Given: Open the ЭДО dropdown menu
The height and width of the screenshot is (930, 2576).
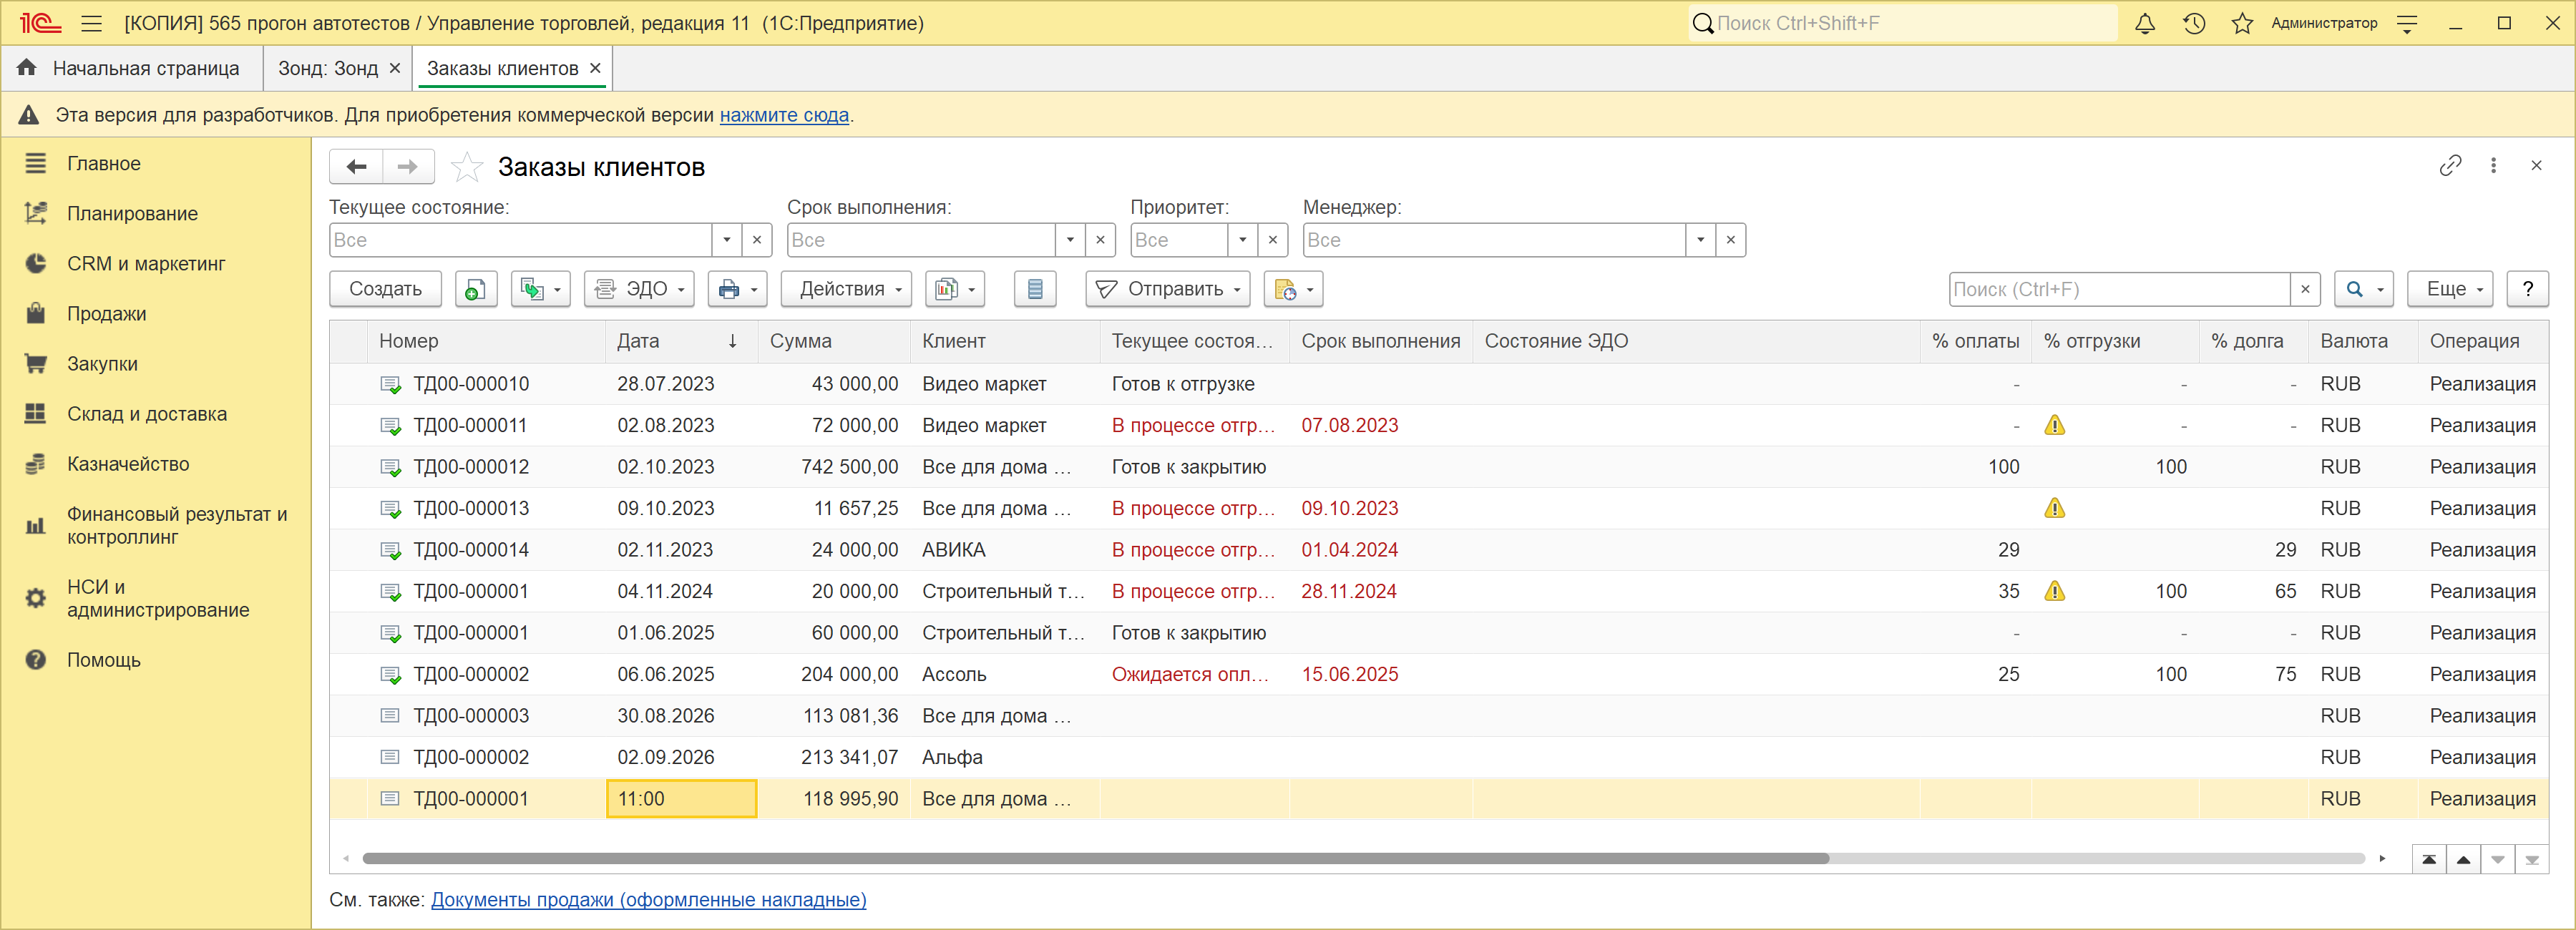Looking at the screenshot, I should coord(640,289).
